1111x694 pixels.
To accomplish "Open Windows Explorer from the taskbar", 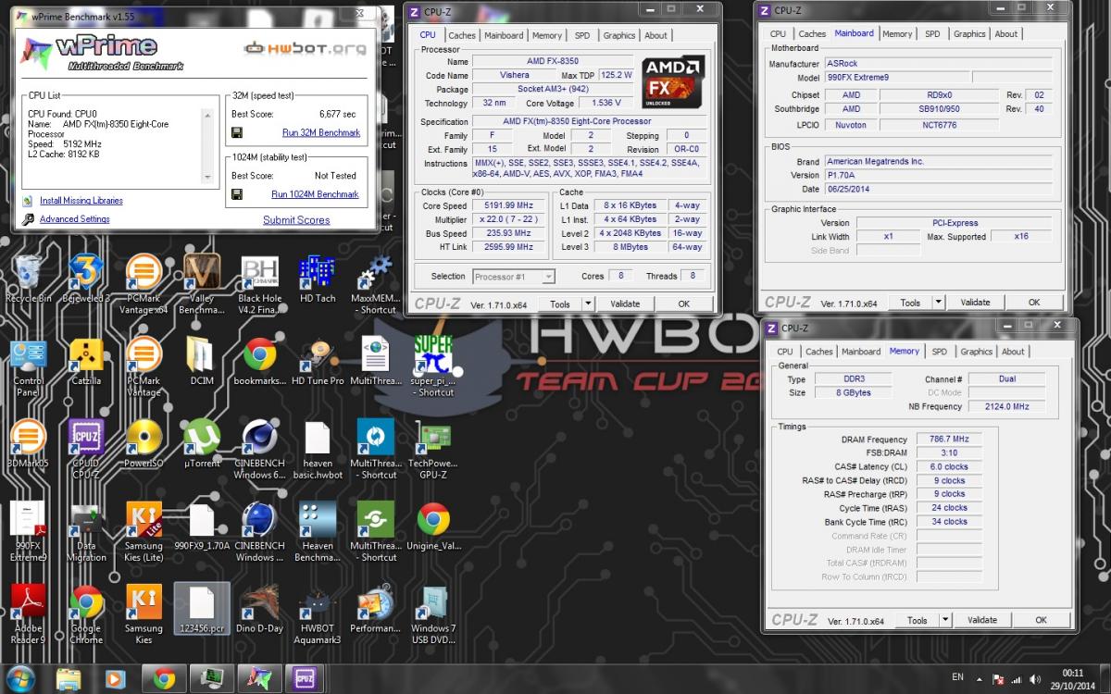I will [69, 678].
